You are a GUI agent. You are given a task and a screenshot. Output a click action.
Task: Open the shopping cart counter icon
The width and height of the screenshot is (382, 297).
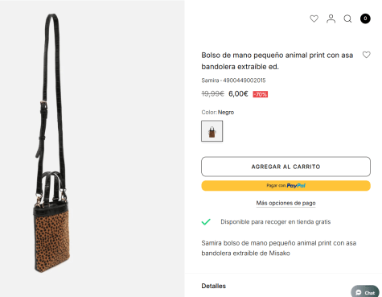click(365, 19)
